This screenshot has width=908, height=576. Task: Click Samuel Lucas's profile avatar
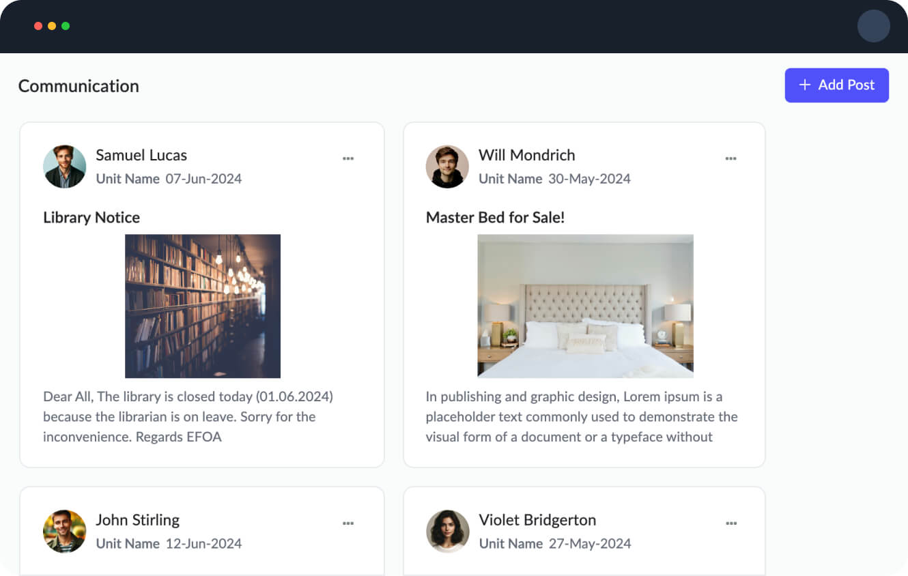point(65,167)
